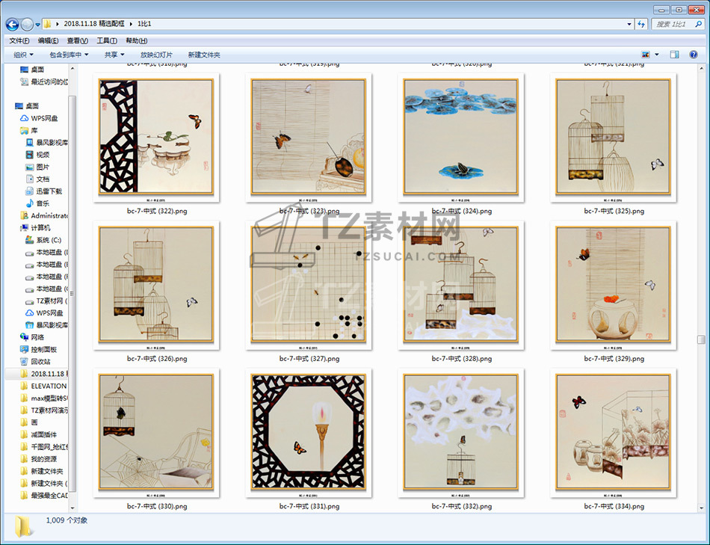Open the 查看(V) menu
The height and width of the screenshot is (545, 710).
coord(78,41)
